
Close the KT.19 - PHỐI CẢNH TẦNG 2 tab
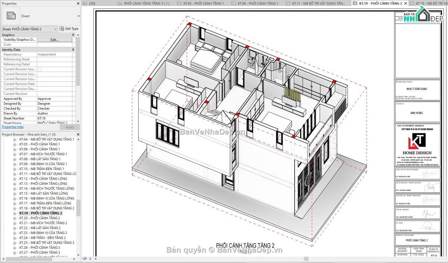(406, 3)
